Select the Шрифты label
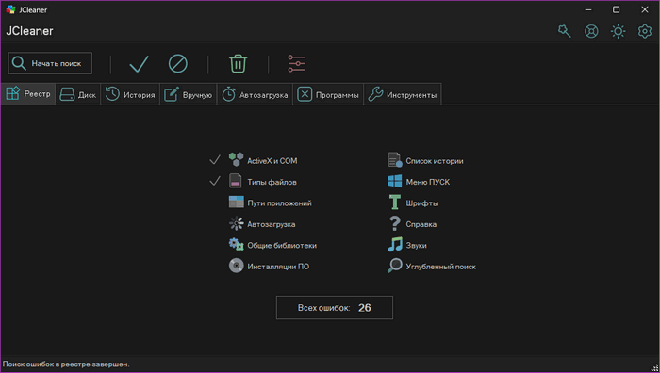The height and width of the screenshot is (373, 660). (422, 203)
